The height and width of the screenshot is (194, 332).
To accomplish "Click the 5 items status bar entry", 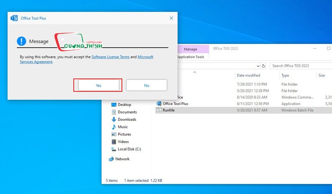I will (112, 180).
